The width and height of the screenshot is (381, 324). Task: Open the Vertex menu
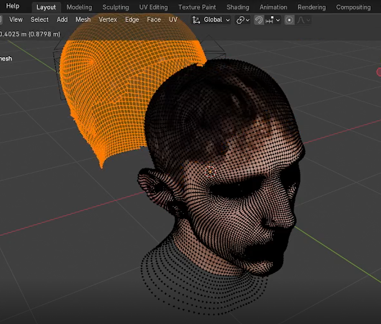107,20
